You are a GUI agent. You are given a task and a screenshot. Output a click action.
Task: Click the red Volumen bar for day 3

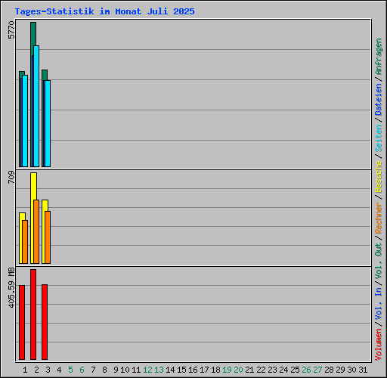45,322
